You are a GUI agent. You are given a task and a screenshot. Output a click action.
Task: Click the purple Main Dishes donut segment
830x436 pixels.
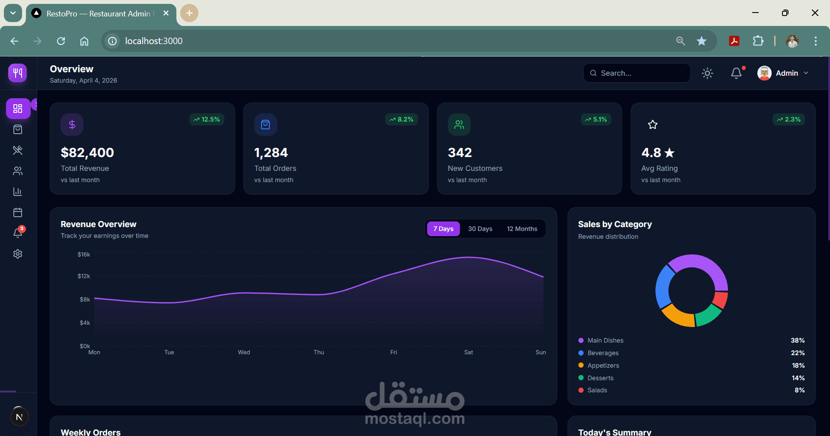click(705, 264)
